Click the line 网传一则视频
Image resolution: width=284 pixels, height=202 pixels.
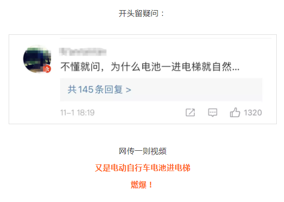click(x=142, y=151)
